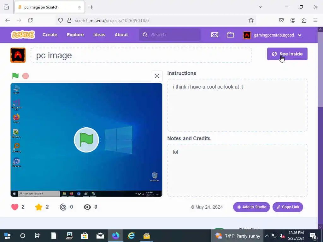Open the notification center icon
This screenshot has height=242, width=323.
point(313,236)
